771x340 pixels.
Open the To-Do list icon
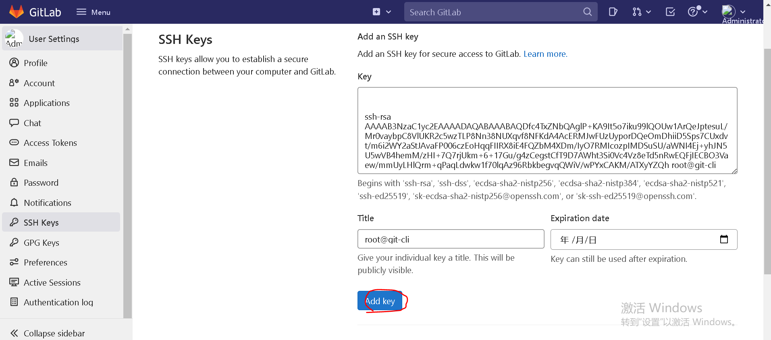point(670,12)
